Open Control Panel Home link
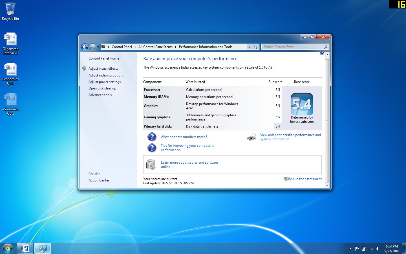Image resolution: width=406 pixels, height=254 pixels. [104, 58]
